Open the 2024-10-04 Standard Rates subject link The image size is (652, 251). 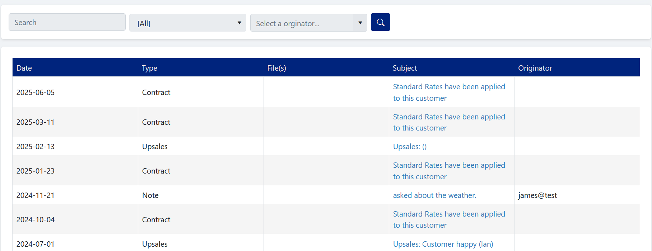[448, 214]
